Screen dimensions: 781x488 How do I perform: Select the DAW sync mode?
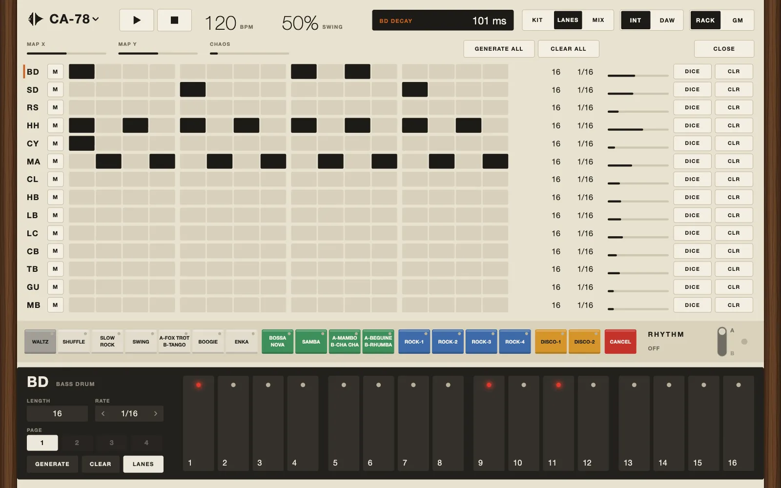667,20
